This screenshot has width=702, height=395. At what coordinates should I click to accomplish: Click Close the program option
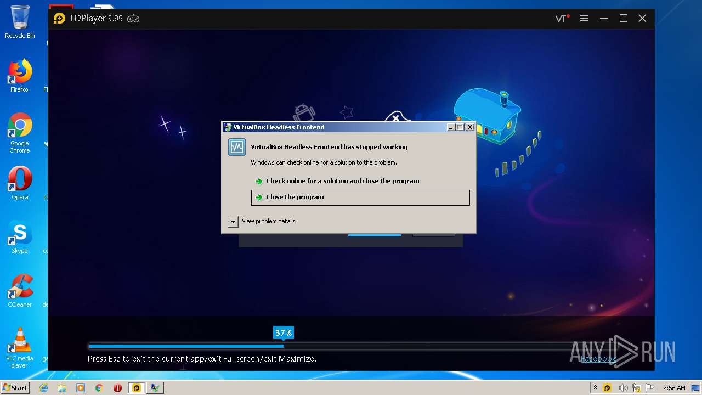[360, 198]
